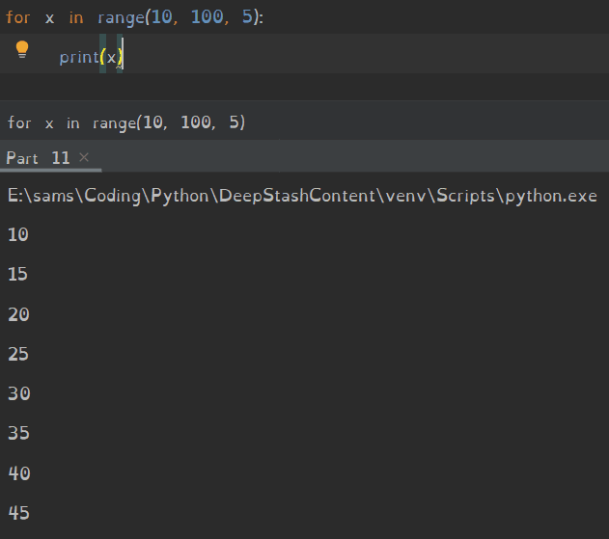Click output value 45 in console
Screen dimensions: 609x539
(x=18, y=513)
